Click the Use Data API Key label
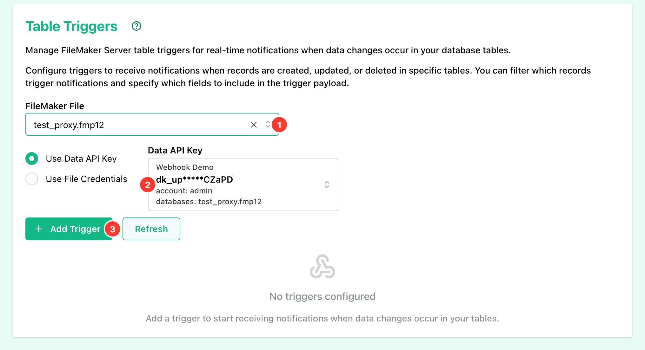645x350 pixels. pos(81,159)
